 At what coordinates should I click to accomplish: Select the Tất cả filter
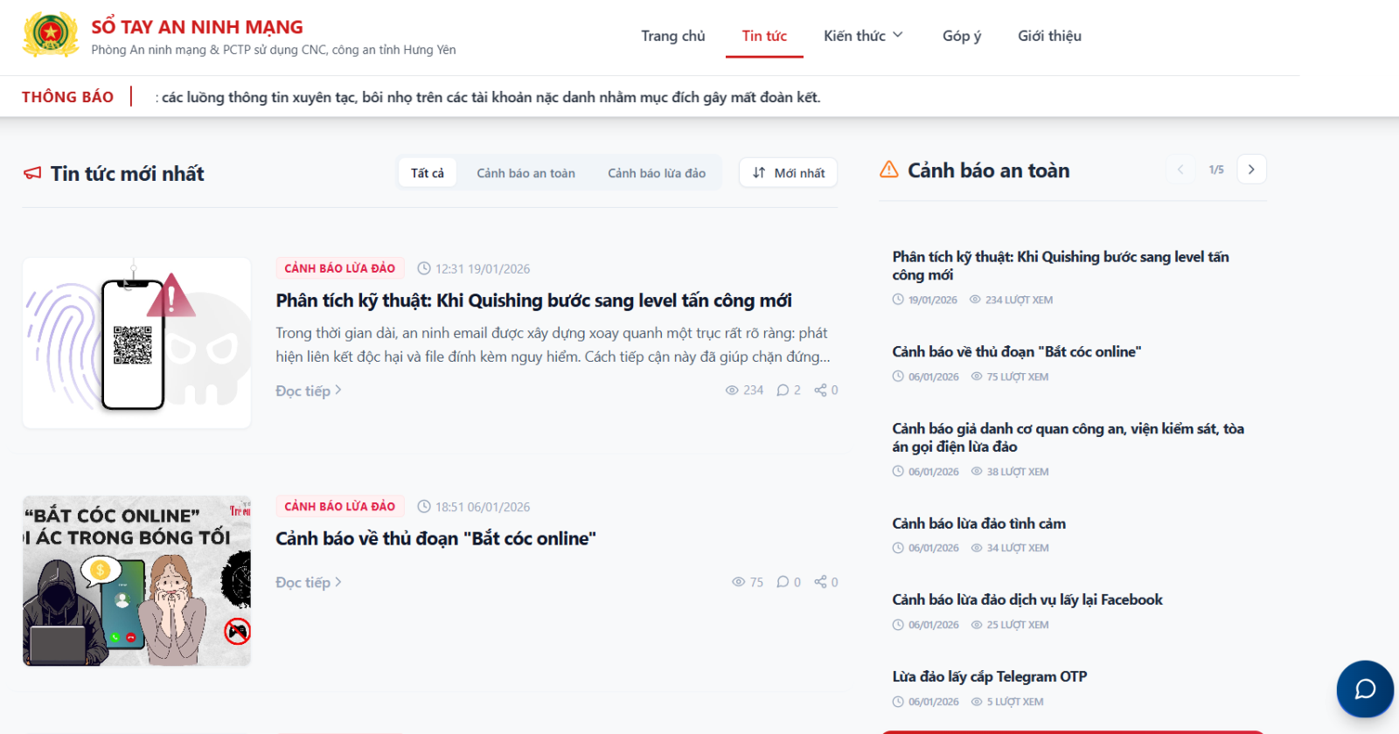coord(428,173)
